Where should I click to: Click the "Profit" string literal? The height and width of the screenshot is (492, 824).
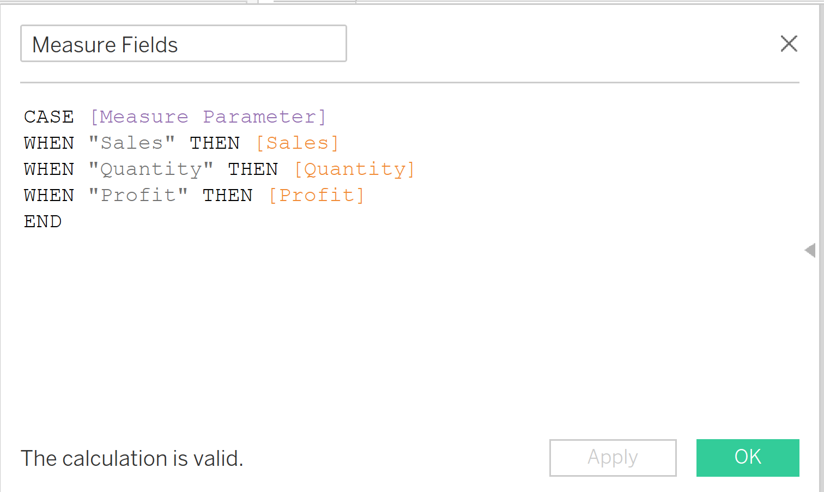138,196
